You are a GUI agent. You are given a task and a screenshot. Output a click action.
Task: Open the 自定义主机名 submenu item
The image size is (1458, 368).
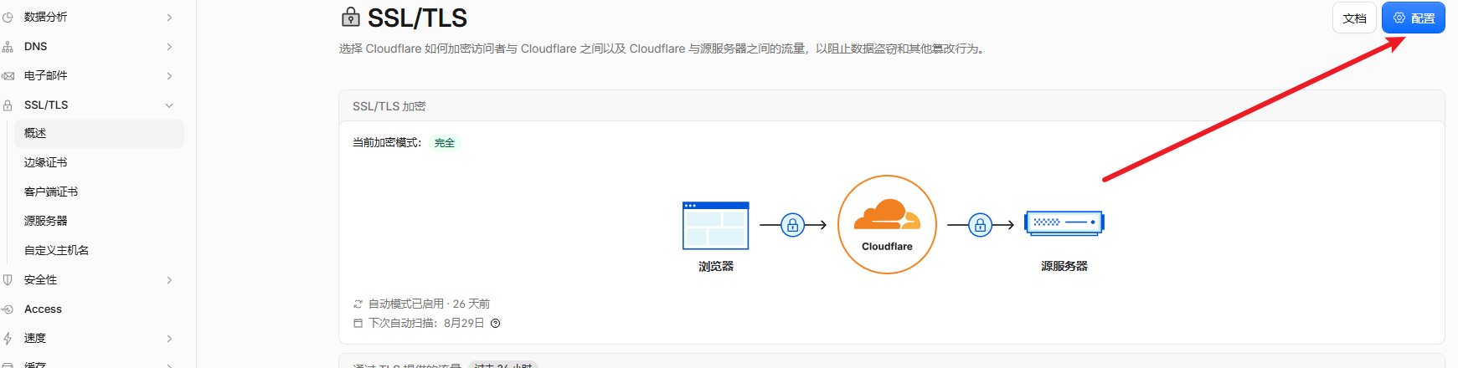click(x=99, y=251)
